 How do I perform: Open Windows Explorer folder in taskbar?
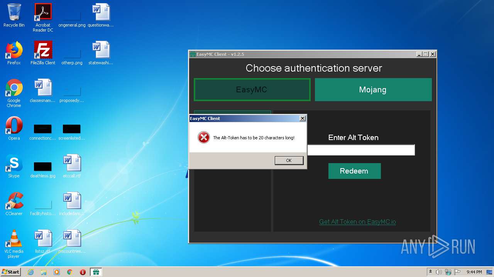(44, 272)
